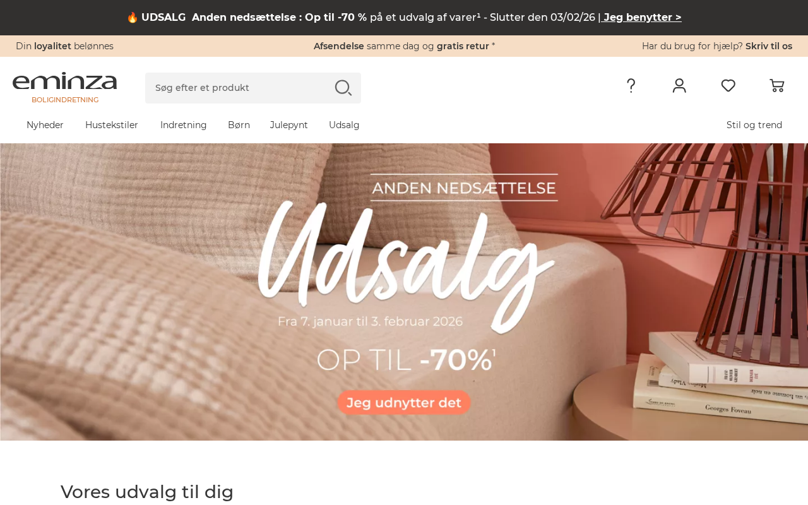Open the user account icon
The width and height of the screenshot is (808, 505).
[679, 86]
